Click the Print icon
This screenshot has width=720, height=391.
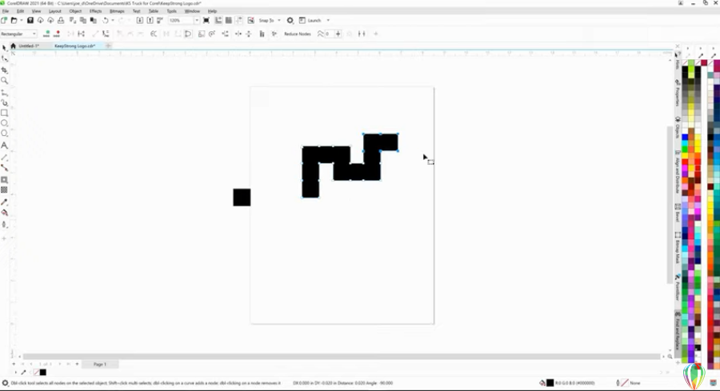pyautogui.click(x=61, y=20)
